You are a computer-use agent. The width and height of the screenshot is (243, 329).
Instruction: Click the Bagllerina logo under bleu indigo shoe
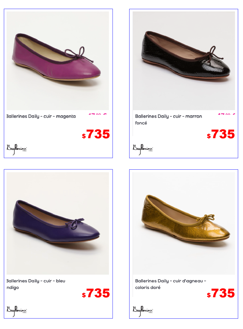coord(17,311)
